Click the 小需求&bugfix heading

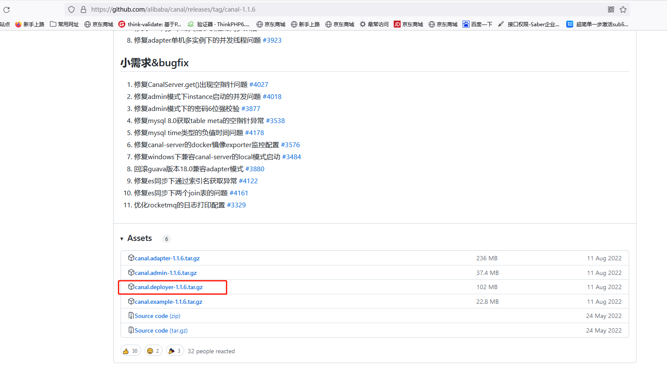click(154, 63)
